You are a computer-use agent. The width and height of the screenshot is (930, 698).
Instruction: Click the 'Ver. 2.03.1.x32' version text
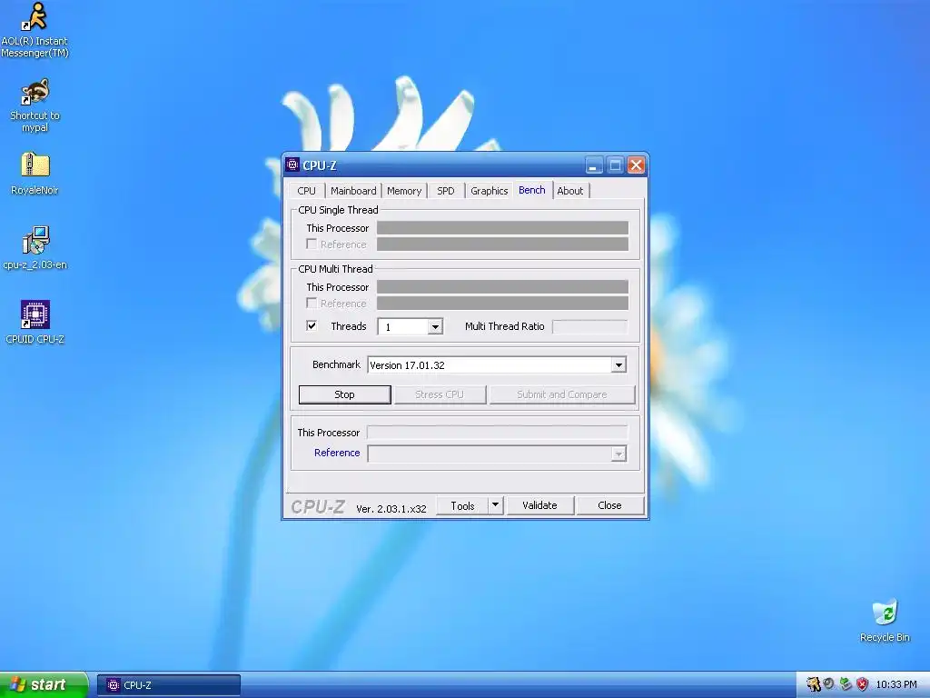point(391,509)
